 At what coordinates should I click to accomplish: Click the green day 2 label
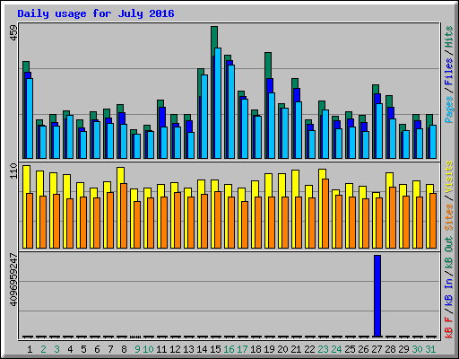pos(43,349)
